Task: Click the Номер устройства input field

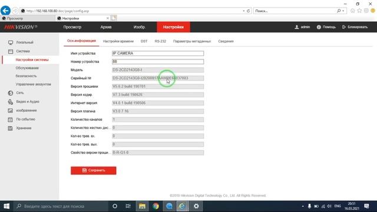Action: (x=158, y=61)
